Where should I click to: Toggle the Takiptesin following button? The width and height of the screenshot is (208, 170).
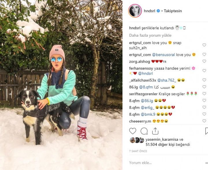pos(173,11)
